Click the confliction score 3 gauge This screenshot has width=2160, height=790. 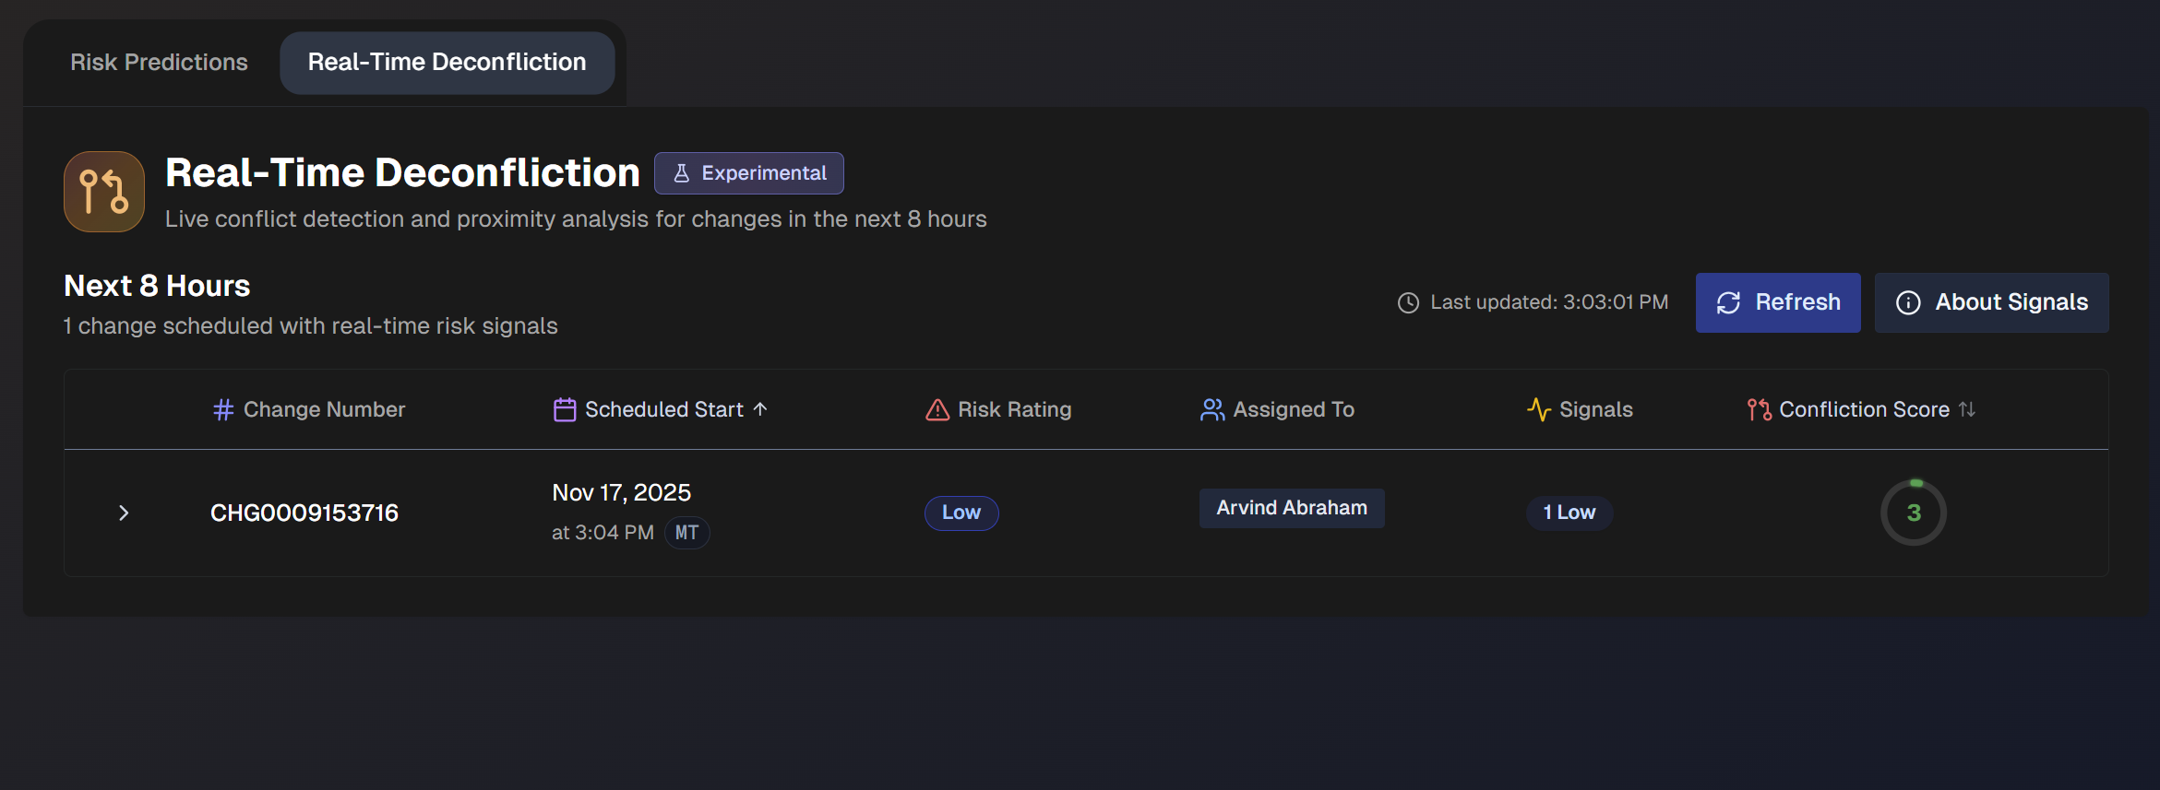click(1913, 513)
